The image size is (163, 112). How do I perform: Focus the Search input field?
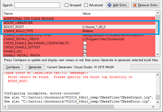[37, 5]
